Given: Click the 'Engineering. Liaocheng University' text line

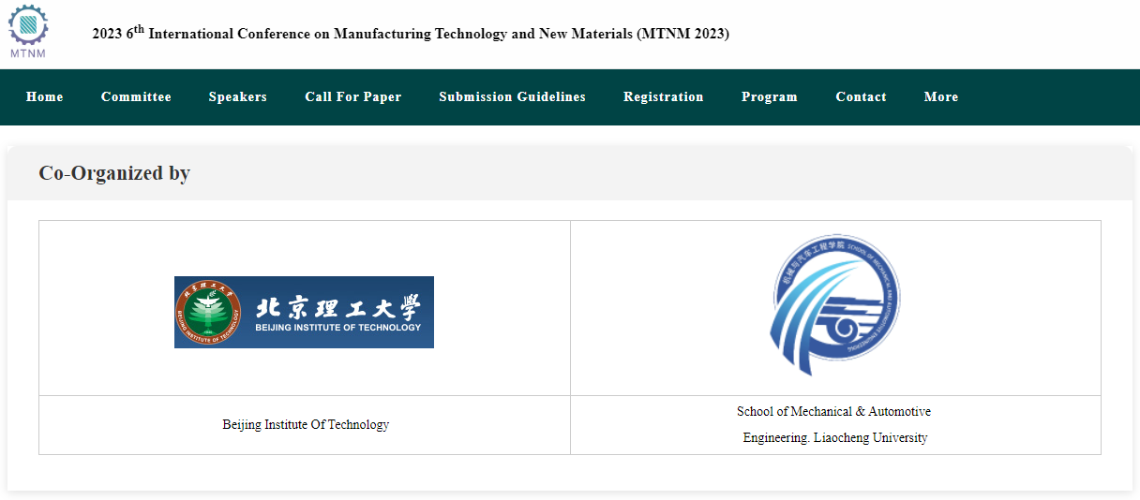Looking at the screenshot, I should [x=835, y=437].
